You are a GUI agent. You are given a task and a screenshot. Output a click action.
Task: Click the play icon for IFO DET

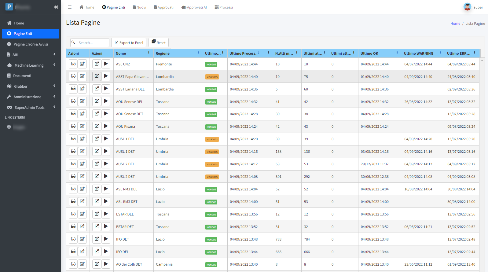[x=106, y=239]
